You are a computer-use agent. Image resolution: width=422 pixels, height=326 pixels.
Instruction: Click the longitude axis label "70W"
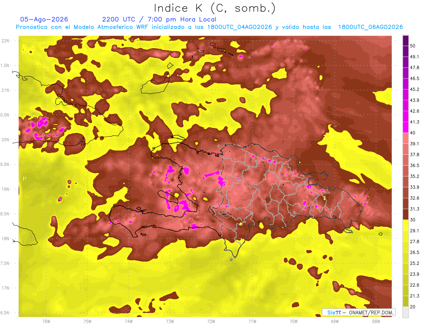tap(294, 321)
